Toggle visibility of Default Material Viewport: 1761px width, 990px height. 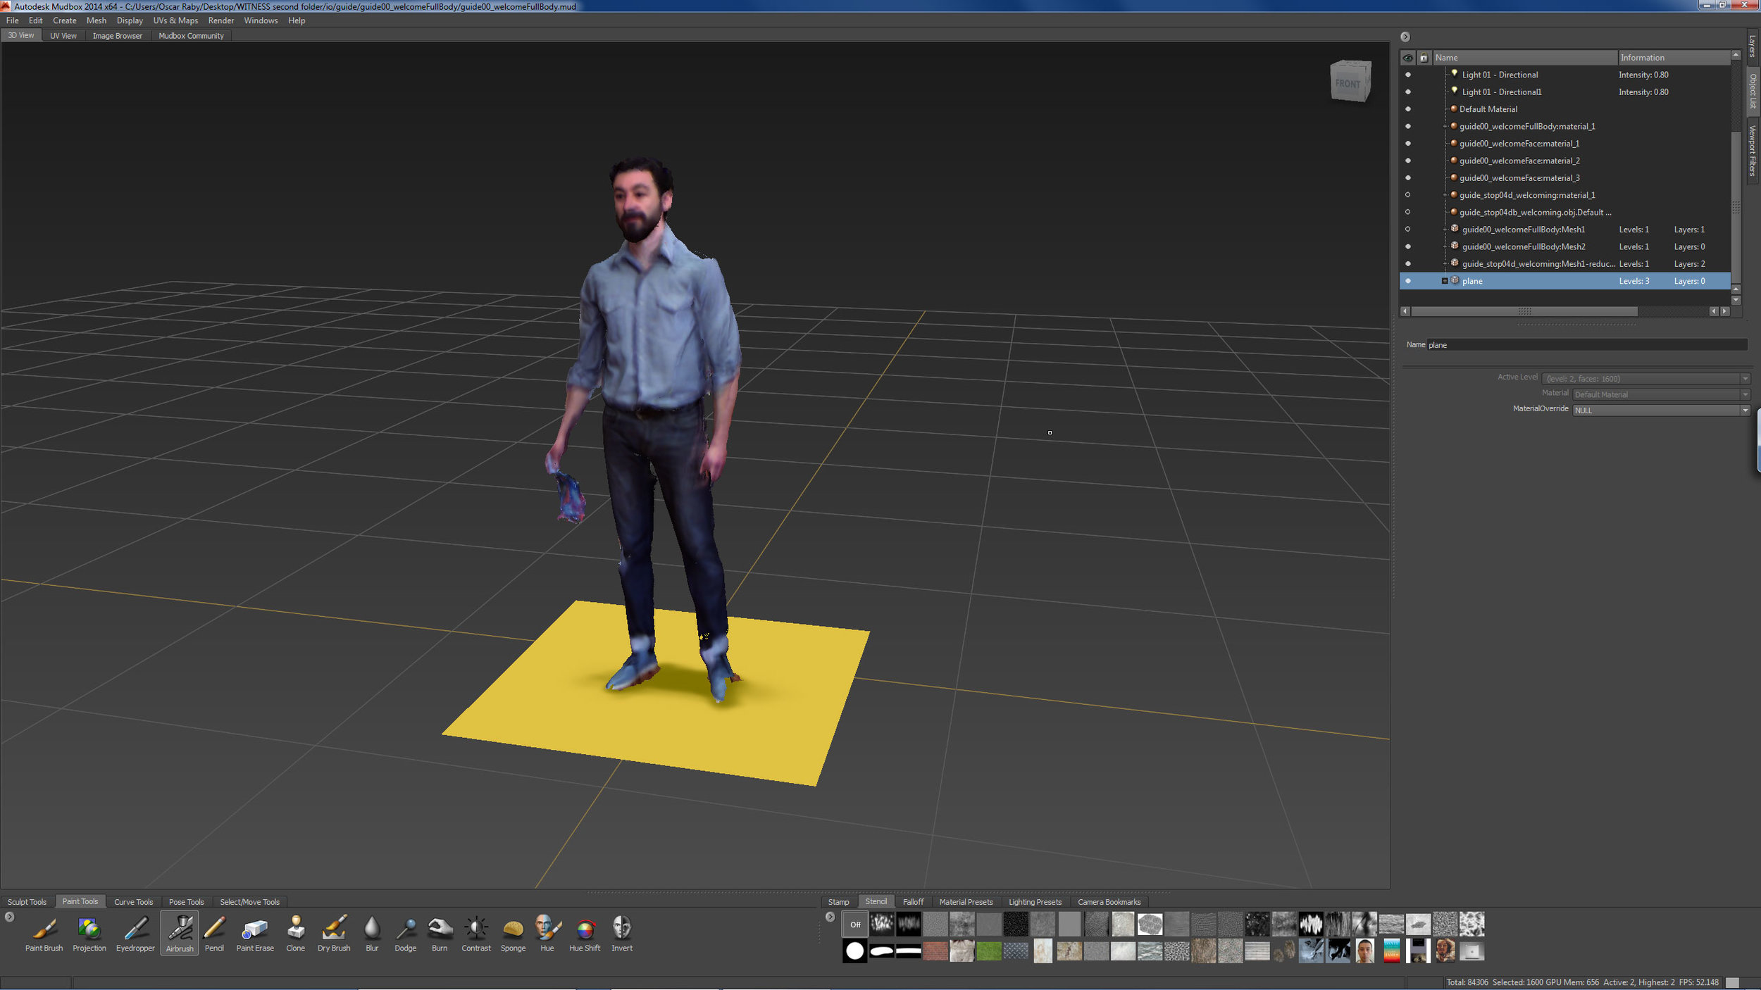click(1408, 109)
